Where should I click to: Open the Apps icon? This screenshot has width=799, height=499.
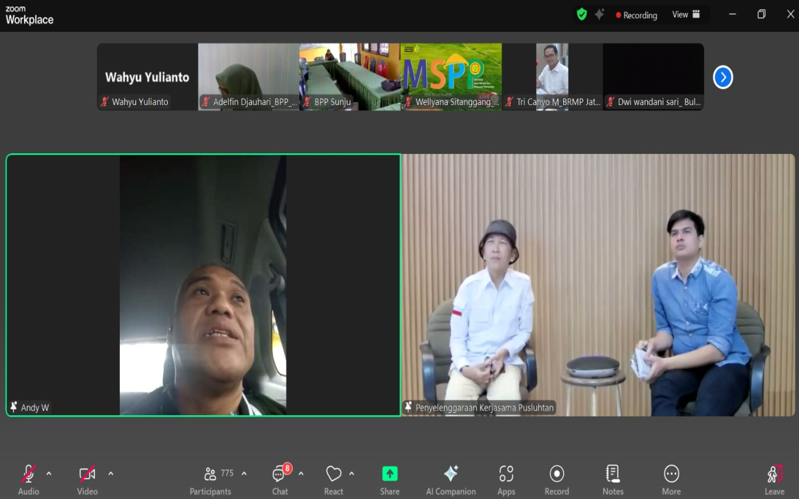click(506, 479)
